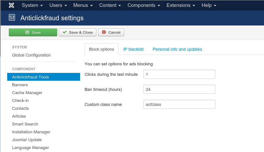
Task: Click the Clicks during last minute field
Action: [179, 74]
